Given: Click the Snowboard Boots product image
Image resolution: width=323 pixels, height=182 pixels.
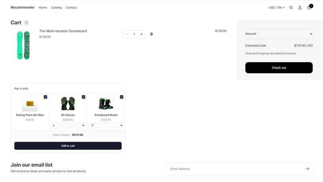Looking at the screenshot, I should pyautogui.click(x=106, y=104).
